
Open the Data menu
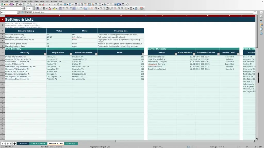tap(42, 1)
